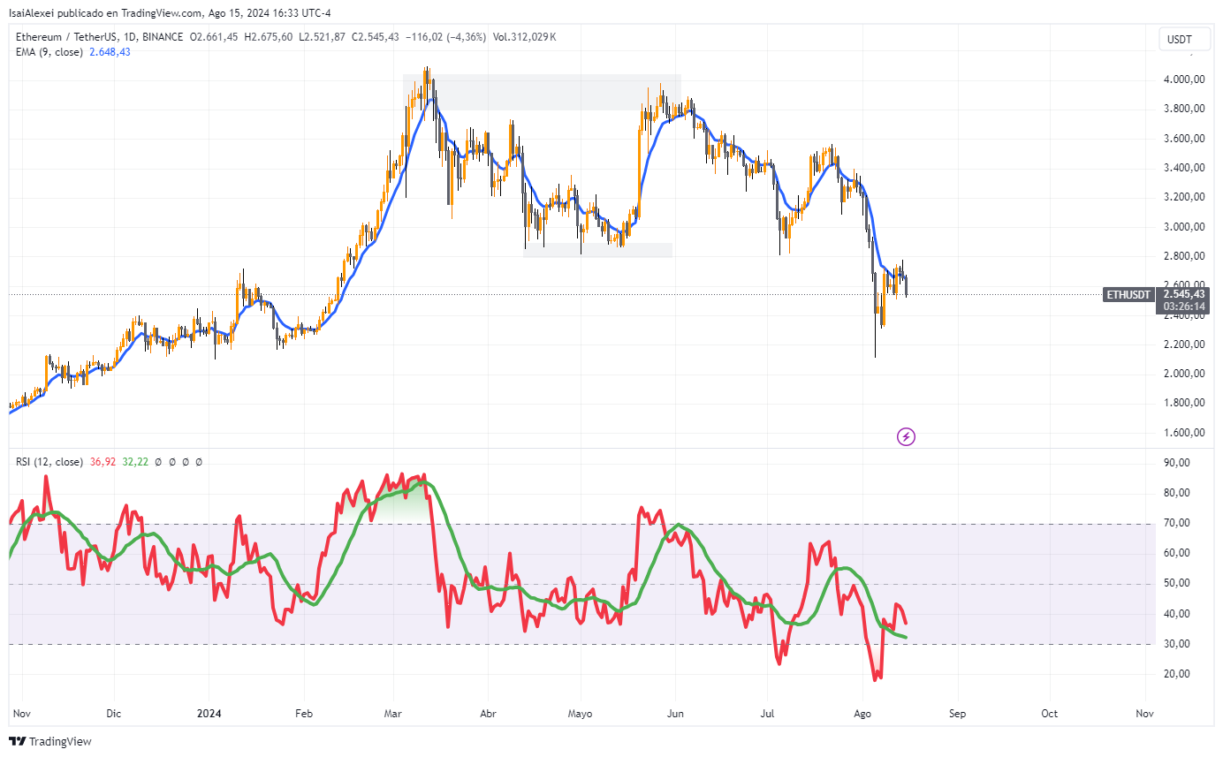Click the Oct label on time axis
The image size is (1223, 757).
(x=1049, y=713)
